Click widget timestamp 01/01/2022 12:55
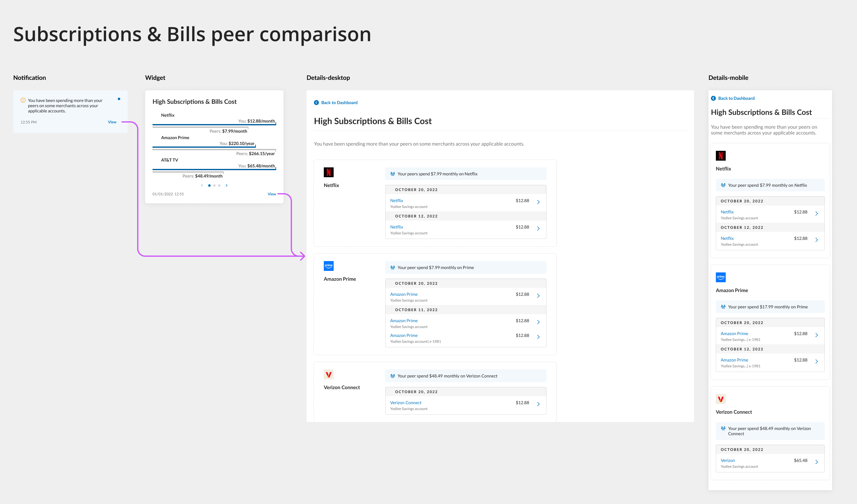Screen dimensions: 857x504 (x=168, y=194)
